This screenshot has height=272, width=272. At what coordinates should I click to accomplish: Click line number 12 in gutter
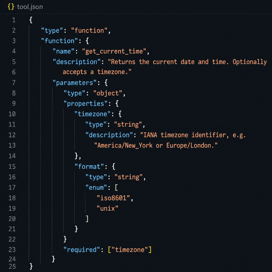point(12,135)
